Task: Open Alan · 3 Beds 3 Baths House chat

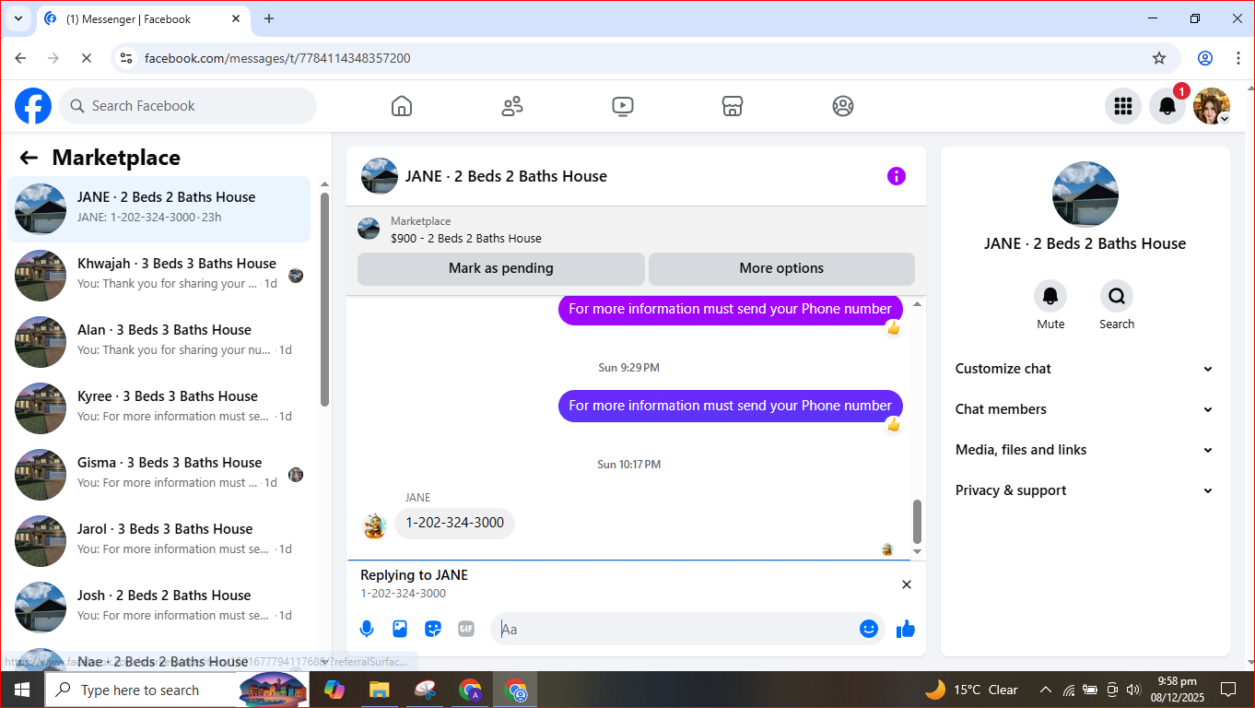Action: point(159,342)
